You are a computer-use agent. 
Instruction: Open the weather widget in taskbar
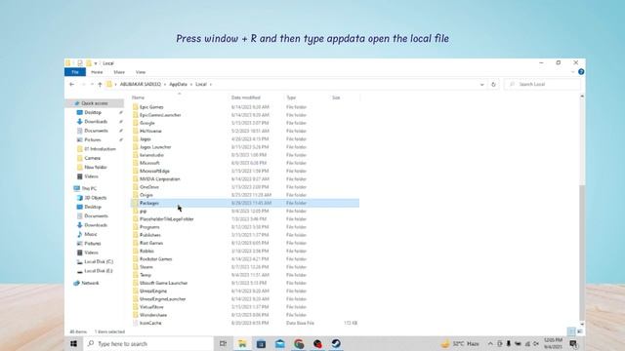460,343
